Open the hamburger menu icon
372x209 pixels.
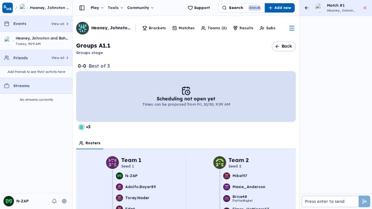292,28
